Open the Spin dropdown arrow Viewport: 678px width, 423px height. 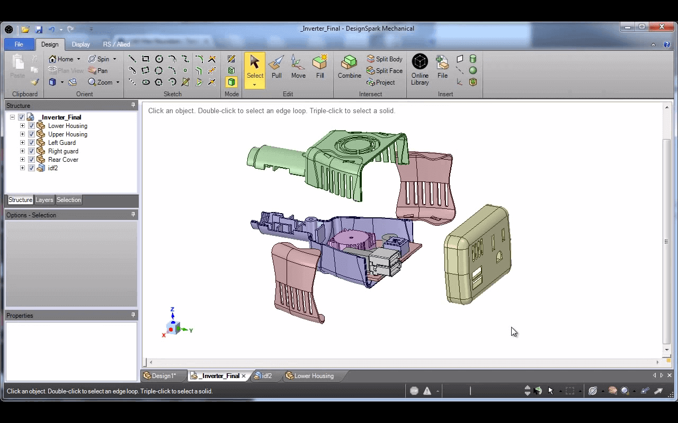(x=114, y=59)
